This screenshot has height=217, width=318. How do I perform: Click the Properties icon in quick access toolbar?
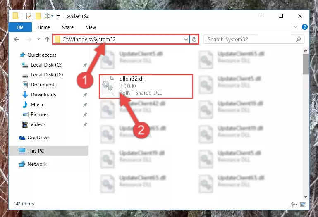point(29,16)
